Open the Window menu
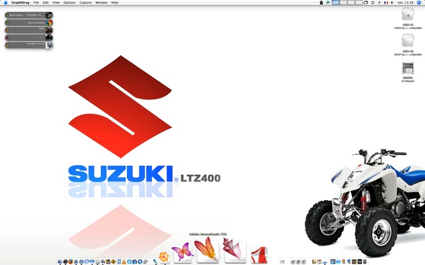 tap(101, 3)
